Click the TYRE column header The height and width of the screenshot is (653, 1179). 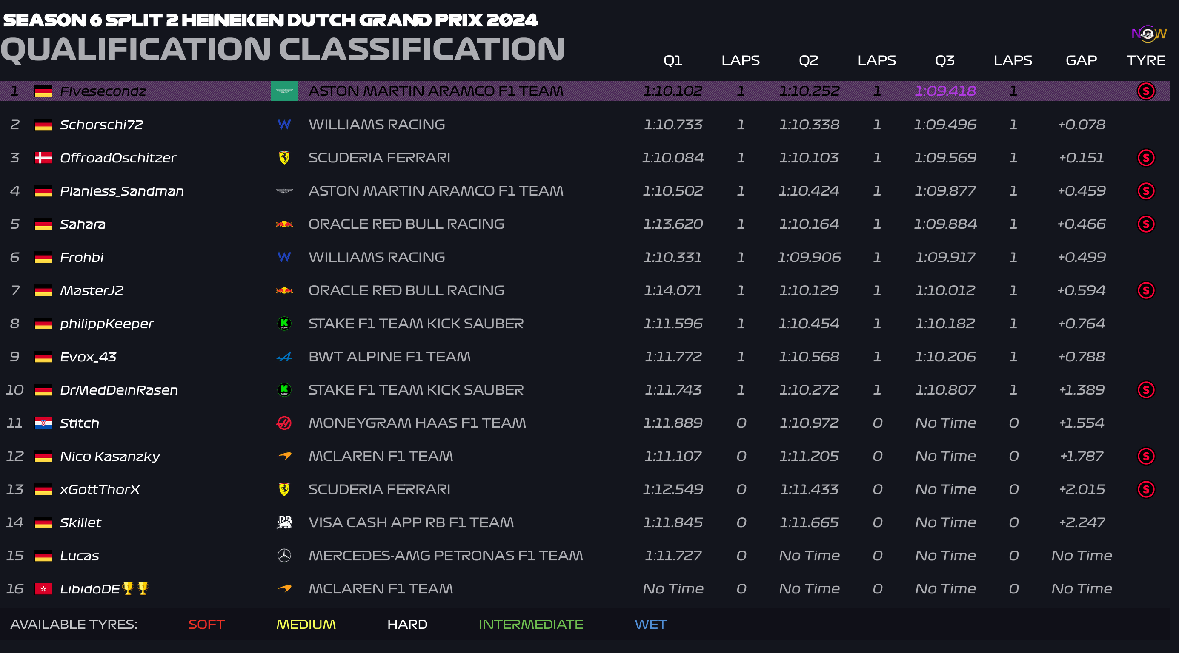point(1146,60)
